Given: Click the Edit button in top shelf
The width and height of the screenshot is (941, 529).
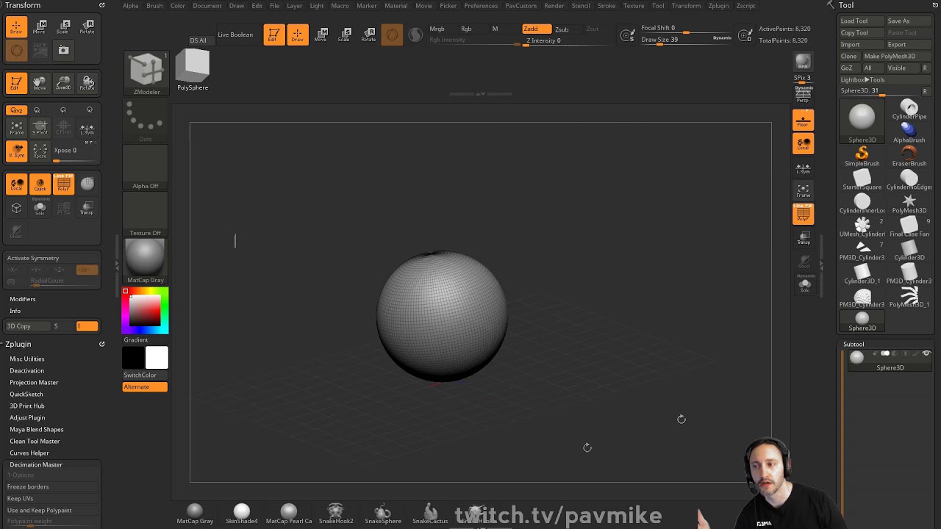Looking at the screenshot, I should tap(273, 35).
